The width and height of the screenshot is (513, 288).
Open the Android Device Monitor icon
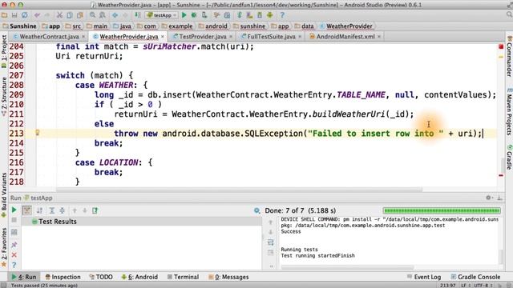(x=269, y=15)
